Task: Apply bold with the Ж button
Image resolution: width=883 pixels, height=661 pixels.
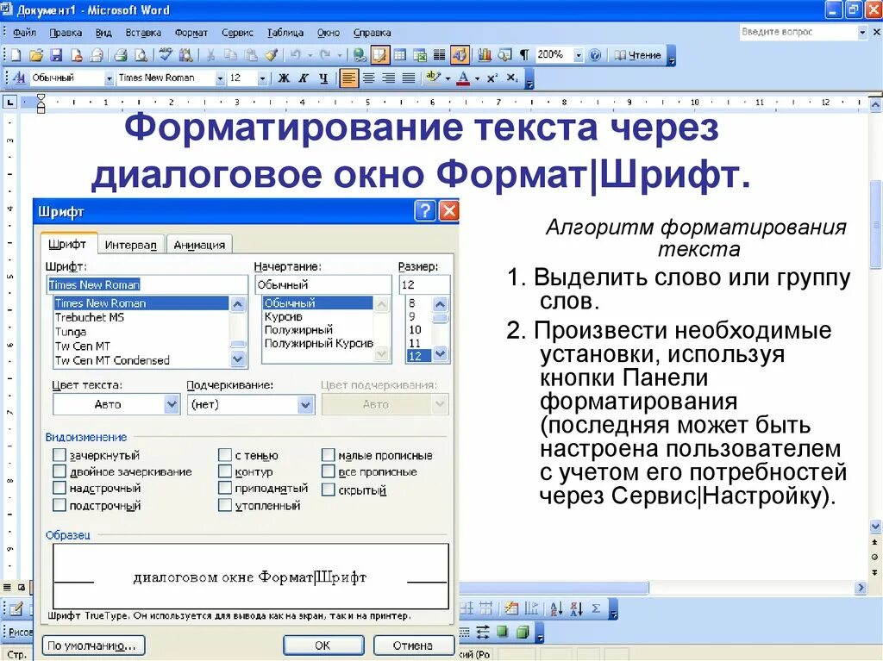Action: click(x=284, y=78)
